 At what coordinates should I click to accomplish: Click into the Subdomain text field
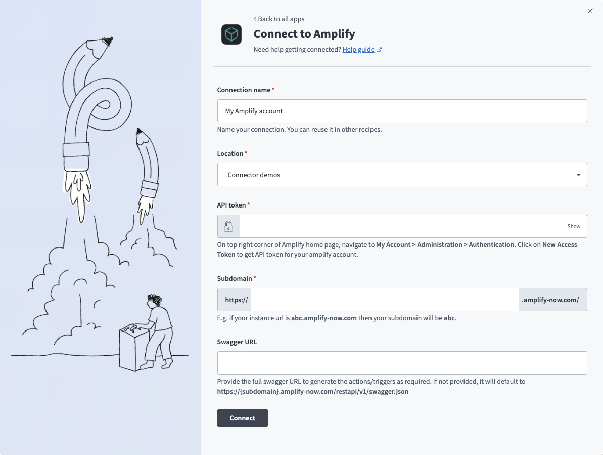pos(385,300)
